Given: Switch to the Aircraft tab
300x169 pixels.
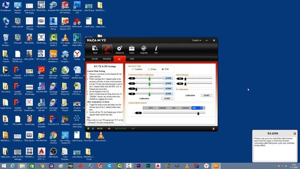Looking at the screenshot, I should click(x=95, y=59).
